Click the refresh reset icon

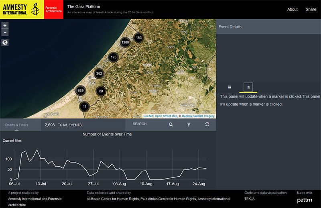pyautogui.click(x=207, y=125)
